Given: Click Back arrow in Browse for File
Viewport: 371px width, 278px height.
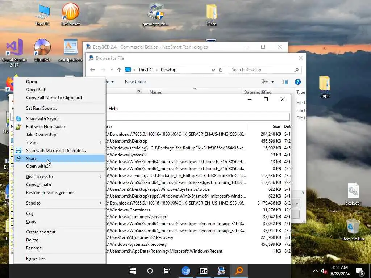Looking at the screenshot, I should coord(92,70).
